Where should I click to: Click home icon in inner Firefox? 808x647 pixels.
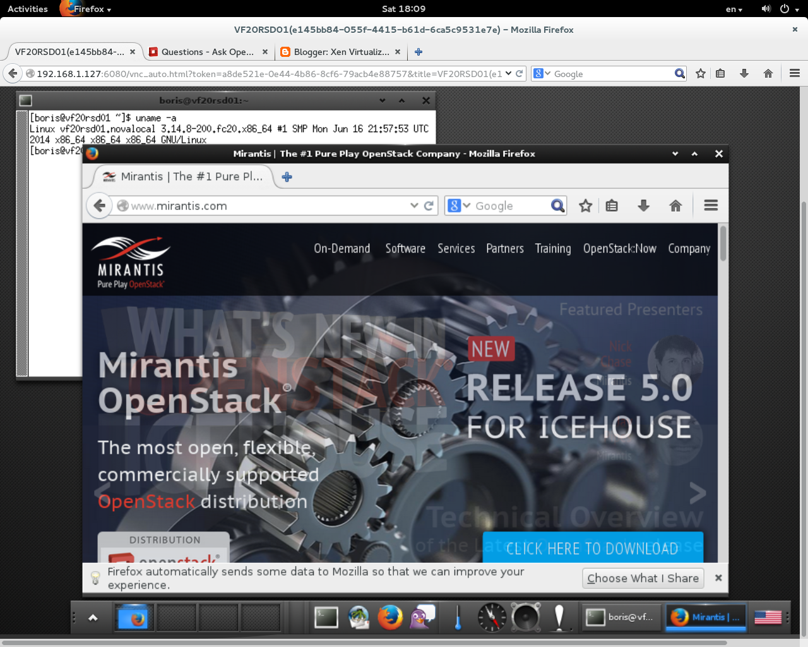pyautogui.click(x=675, y=205)
